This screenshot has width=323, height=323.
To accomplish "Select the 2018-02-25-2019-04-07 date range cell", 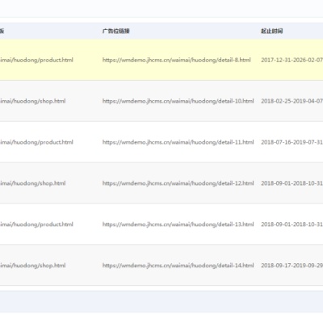I will coord(292,101).
